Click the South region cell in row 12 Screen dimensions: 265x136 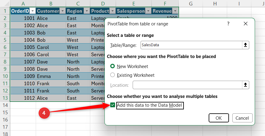click(78, 91)
